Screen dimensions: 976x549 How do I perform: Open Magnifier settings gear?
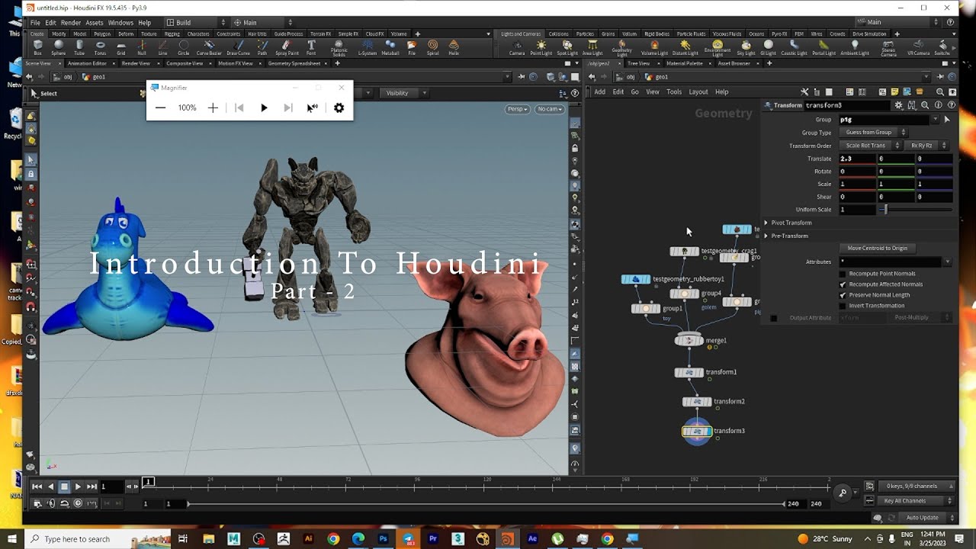pos(339,108)
